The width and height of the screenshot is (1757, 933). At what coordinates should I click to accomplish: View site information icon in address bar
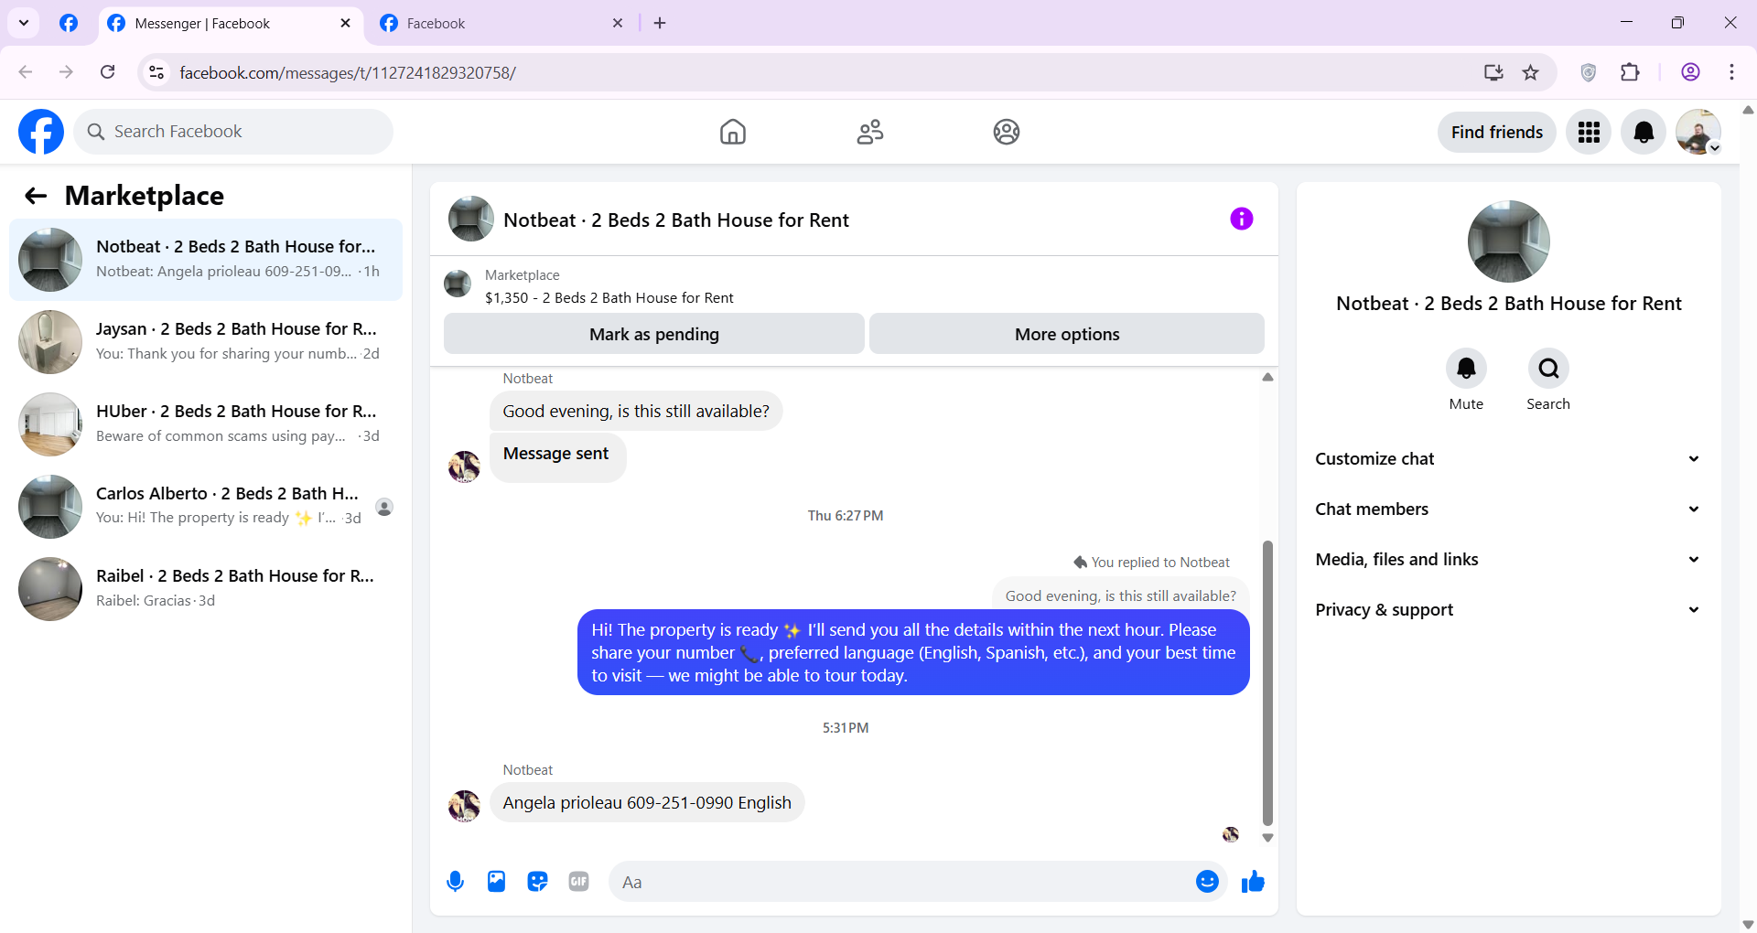(156, 72)
